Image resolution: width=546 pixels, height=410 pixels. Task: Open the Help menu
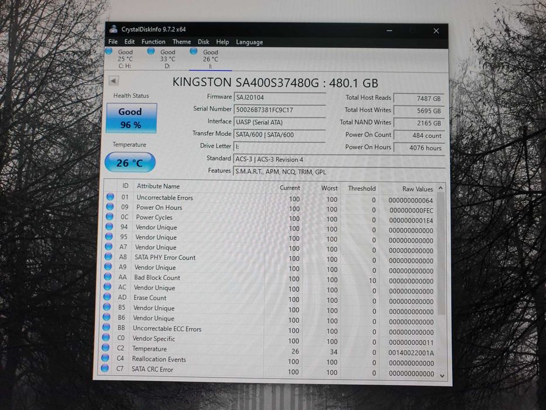[x=222, y=42]
